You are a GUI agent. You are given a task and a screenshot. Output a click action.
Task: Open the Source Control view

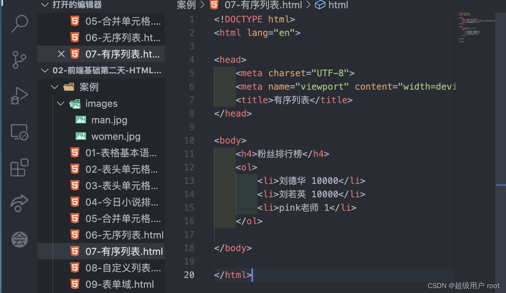click(19, 60)
